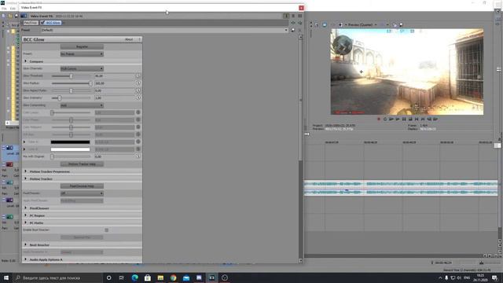Screen dimensions: 503x283
Task: Open the Edit menu in main window
Action: coord(13,9)
